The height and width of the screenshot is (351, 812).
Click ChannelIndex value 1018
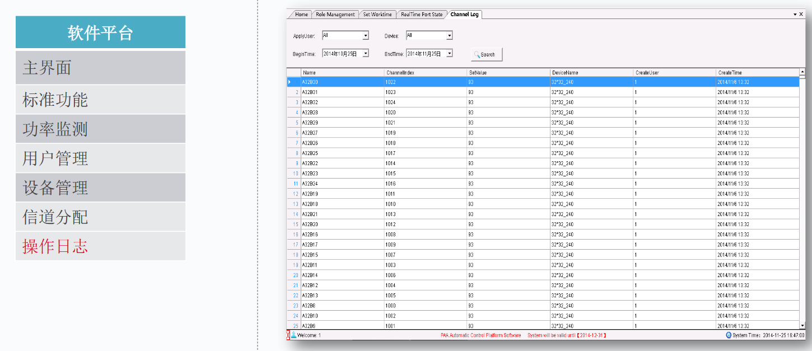point(426,143)
